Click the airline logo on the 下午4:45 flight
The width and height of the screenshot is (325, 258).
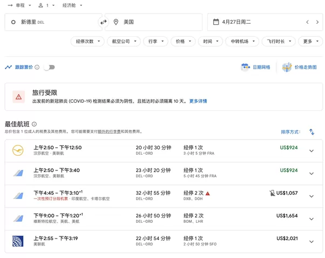18,196
